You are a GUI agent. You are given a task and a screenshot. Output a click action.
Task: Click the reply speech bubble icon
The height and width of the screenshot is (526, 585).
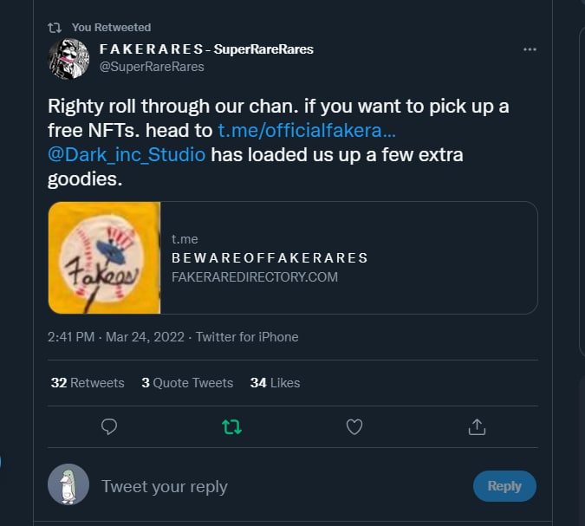coord(109,426)
